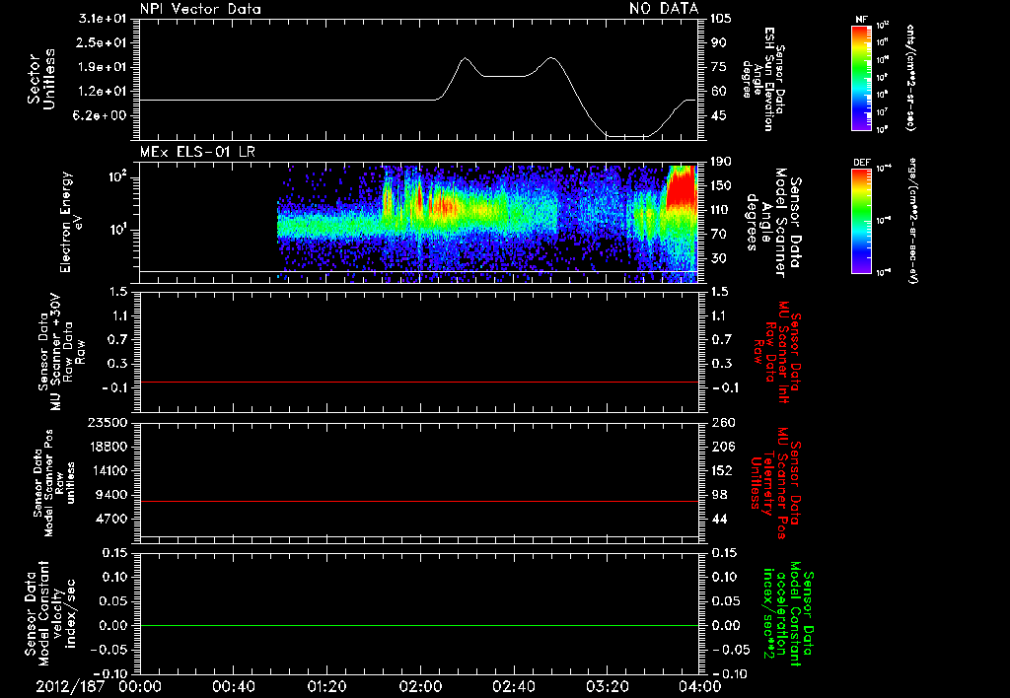The image size is (1010, 698).
Task: Click the red trace in the +30V panel
Action: [418, 383]
